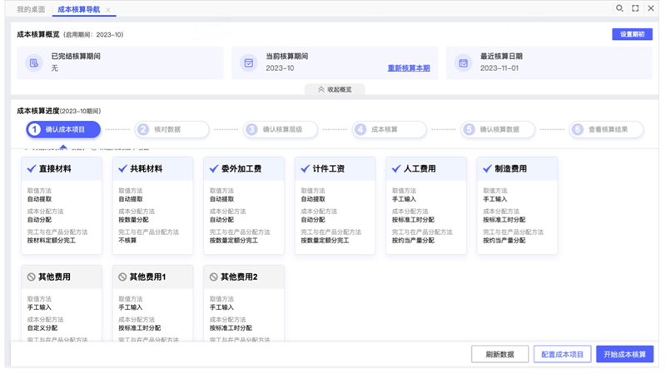
Task: Switch to the 我的桌面 tab
Action: tap(31, 9)
